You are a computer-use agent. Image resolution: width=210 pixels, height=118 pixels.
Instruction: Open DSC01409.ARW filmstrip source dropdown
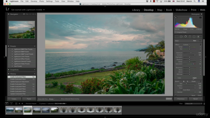click(x=61, y=104)
